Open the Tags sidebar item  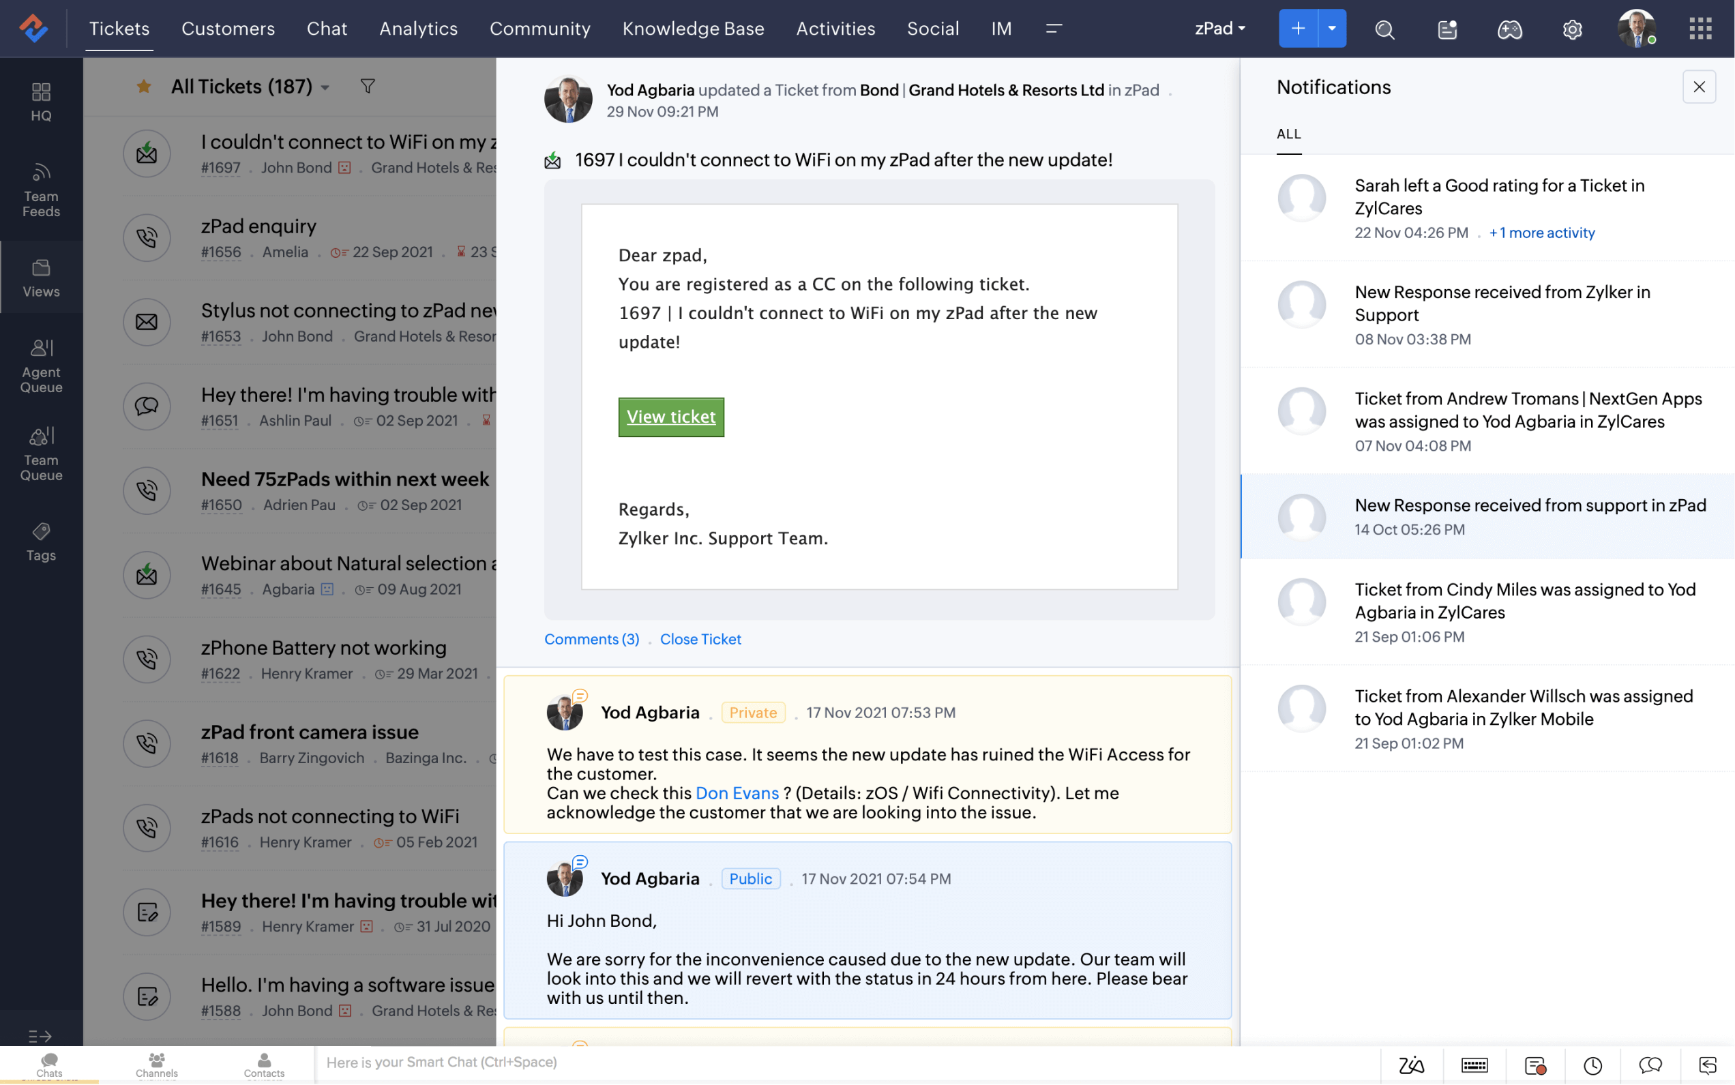41,541
